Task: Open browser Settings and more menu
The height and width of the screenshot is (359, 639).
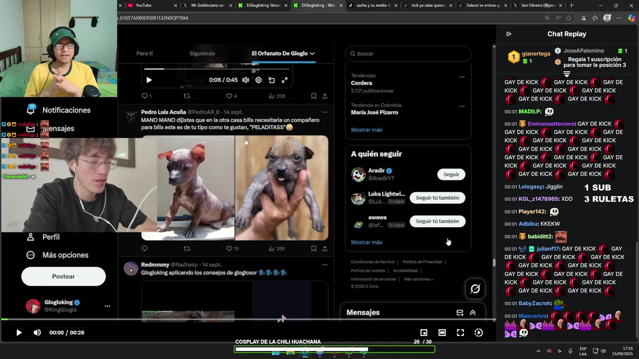Action: pyautogui.click(x=619, y=18)
